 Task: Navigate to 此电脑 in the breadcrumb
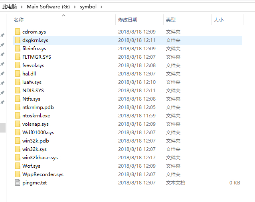pos(10,7)
